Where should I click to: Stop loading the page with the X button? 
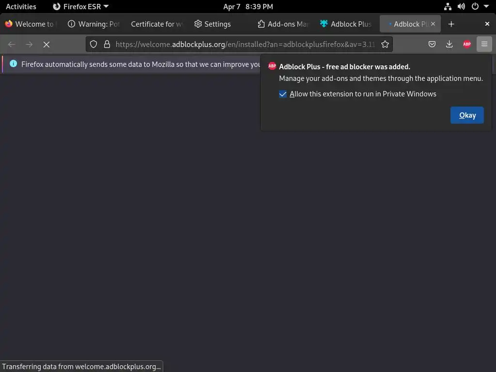coord(46,45)
